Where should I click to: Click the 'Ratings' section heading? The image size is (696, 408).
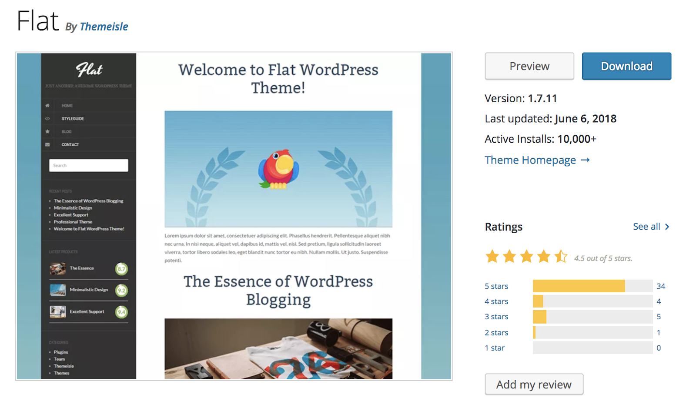click(x=504, y=227)
